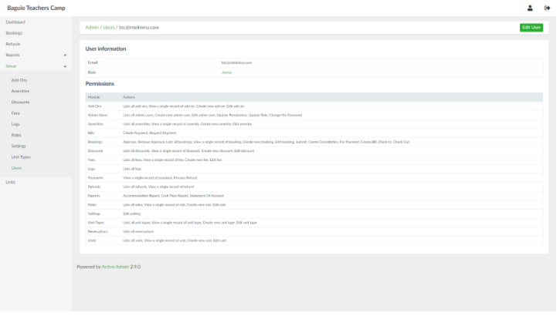Screen dimensions: 560x316
Task: Open the Amenities setup page
Action: [21, 91]
